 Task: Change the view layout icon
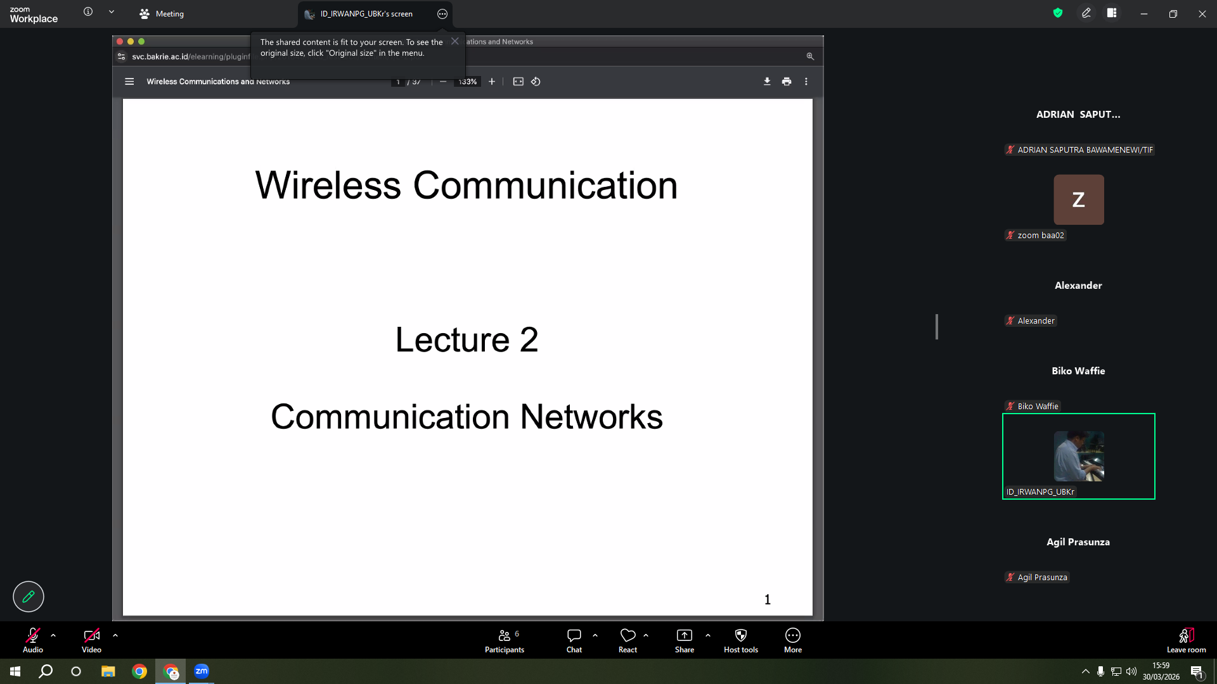pos(1112,13)
